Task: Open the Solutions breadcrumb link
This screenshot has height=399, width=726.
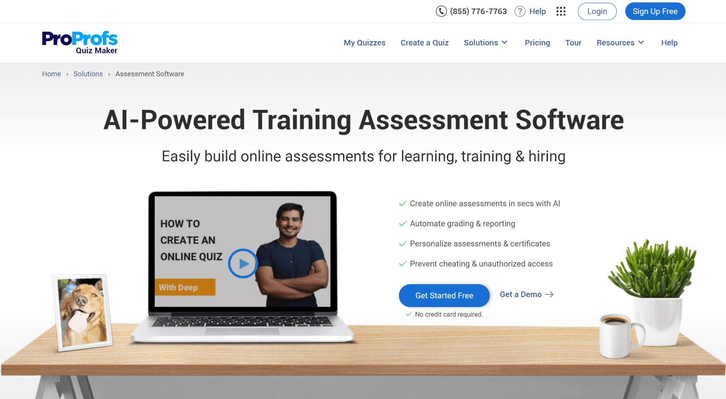Action: 88,74
